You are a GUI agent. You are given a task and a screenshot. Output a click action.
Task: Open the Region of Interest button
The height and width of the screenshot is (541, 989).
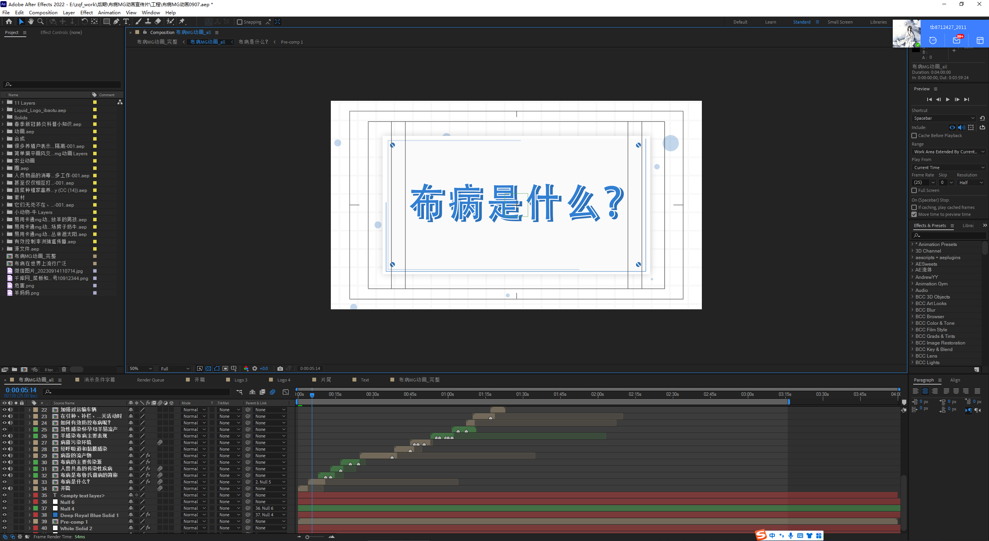click(225, 368)
